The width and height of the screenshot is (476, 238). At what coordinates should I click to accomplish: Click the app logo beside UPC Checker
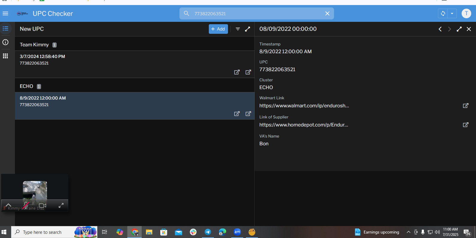pos(22,13)
